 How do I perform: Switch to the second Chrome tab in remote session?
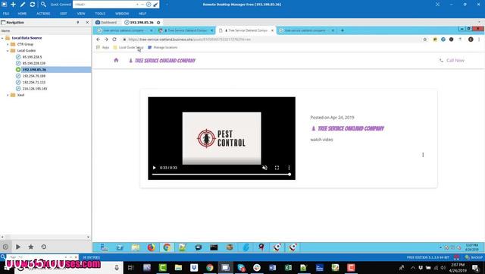185,30
